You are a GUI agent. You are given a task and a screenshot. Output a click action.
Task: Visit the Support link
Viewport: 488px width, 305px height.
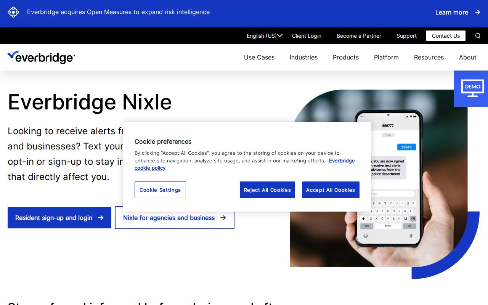(x=406, y=36)
